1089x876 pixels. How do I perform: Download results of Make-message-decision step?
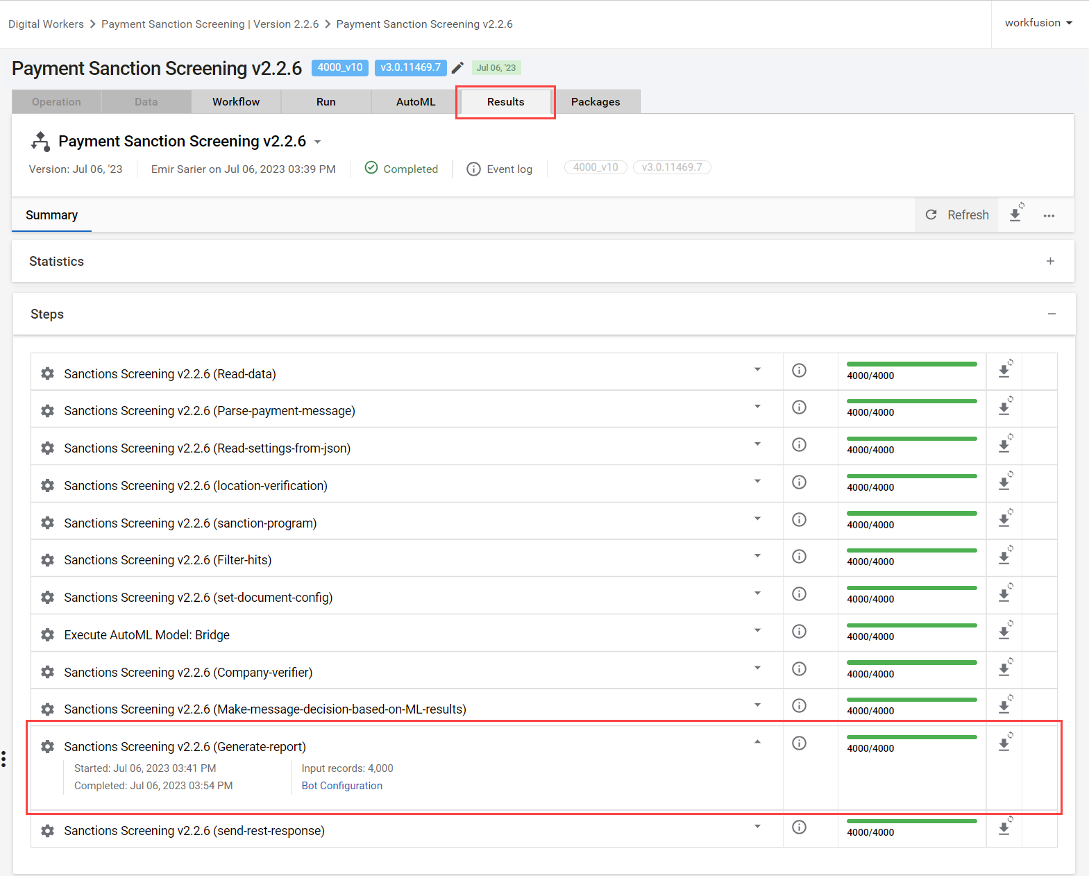tap(1005, 705)
